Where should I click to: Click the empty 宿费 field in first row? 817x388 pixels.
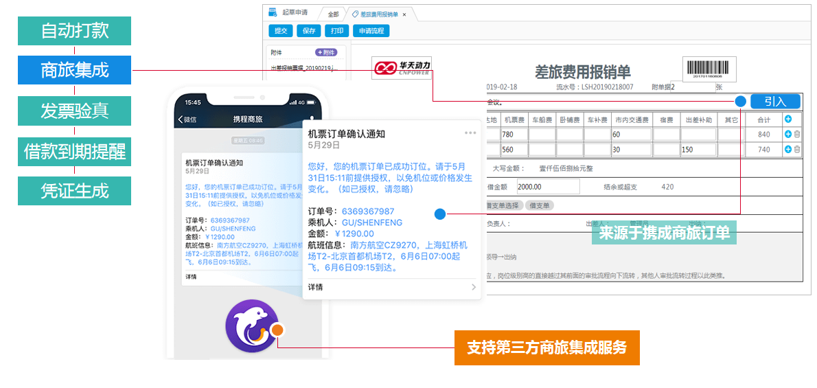tap(665, 135)
